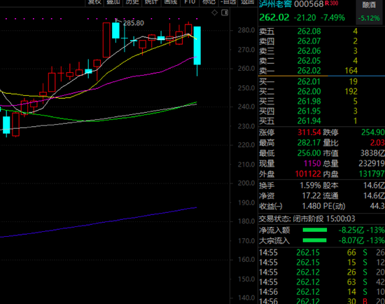
Task: Select the 买三 bid price 261.98
Action: point(309,102)
